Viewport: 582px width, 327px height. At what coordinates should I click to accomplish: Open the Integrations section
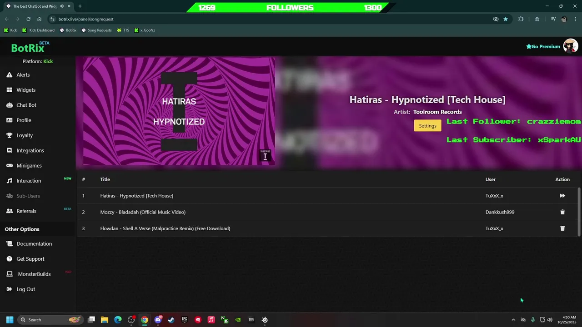pyautogui.click(x=30, y=150)
